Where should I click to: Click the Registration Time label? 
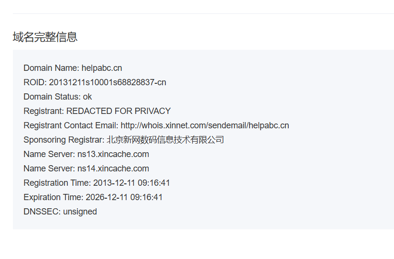click(57, 183)
